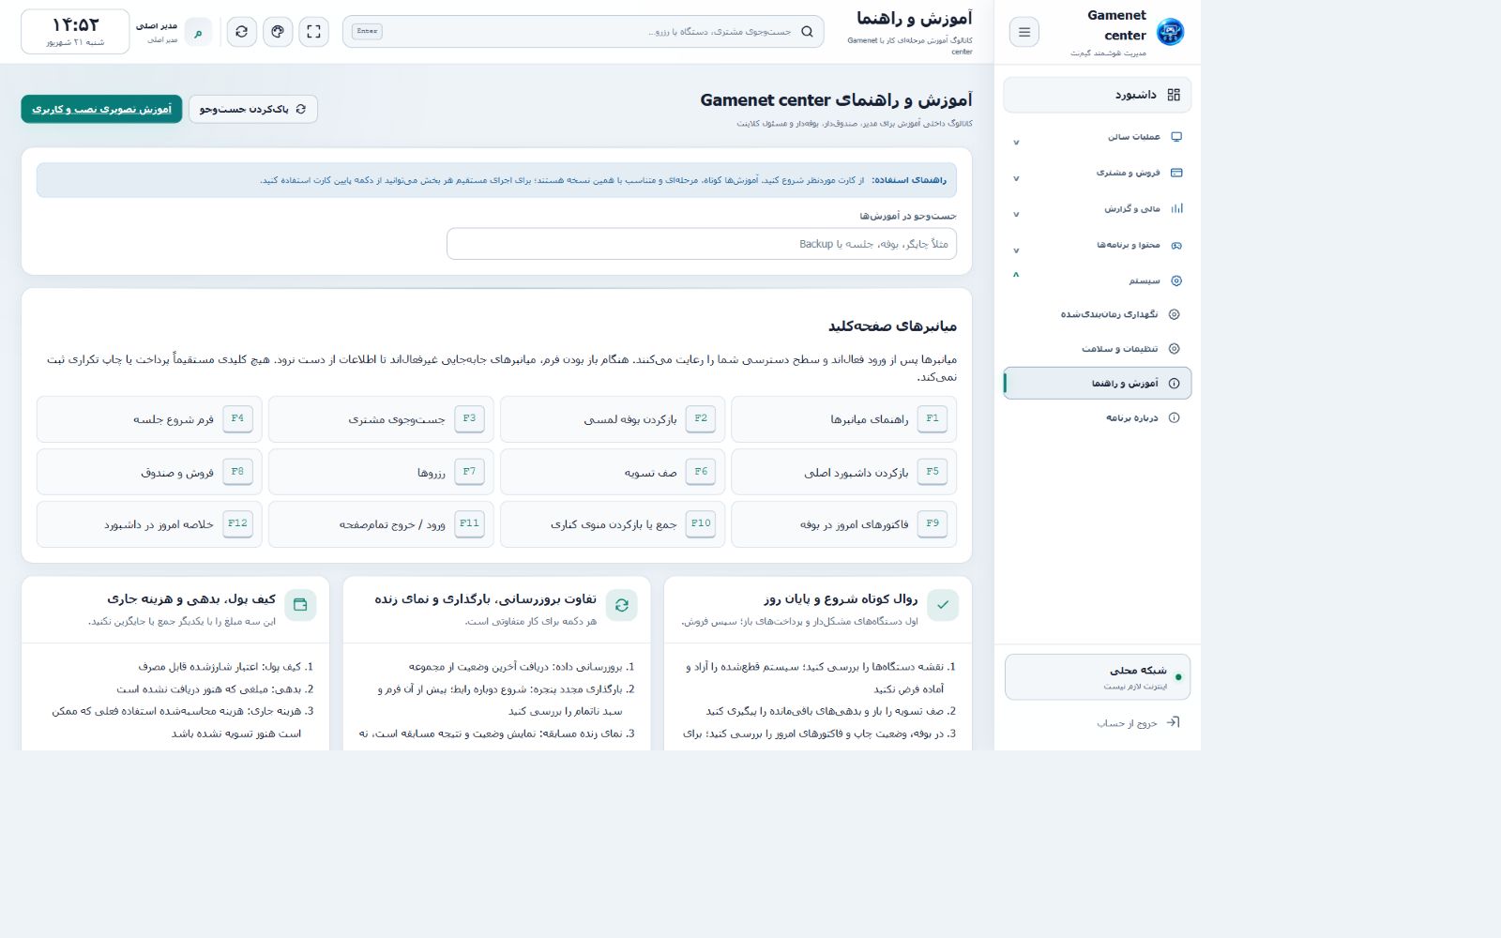Viewport: 1501px width, 938px height.
Task: Click the F2 بازکردن بوفه لمسی card
Action: [613, 419]
